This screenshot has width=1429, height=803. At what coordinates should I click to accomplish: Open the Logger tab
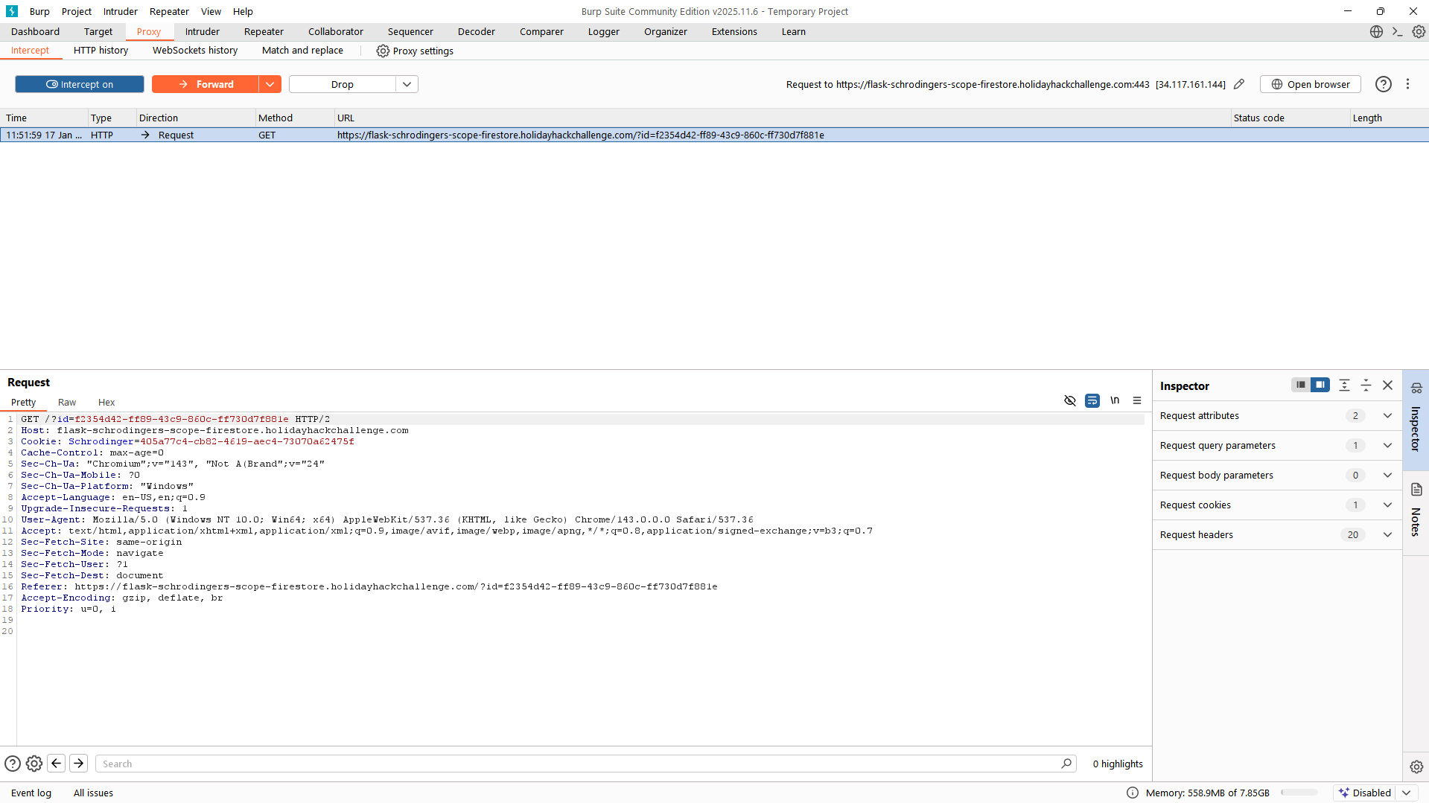603,31
